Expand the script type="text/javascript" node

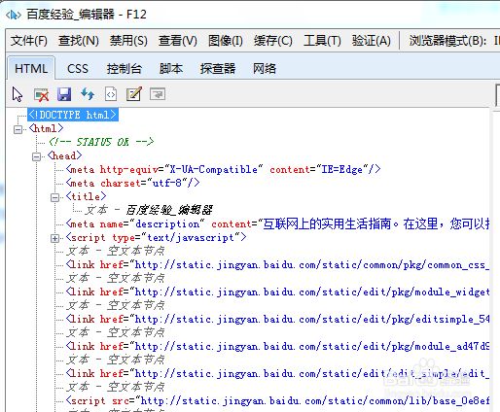tap(55, 238)
